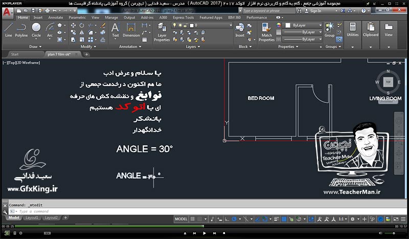The height and width of the screenshot is (239, 409).
Task: Expand the Block panel
Action: coord(245,47)
